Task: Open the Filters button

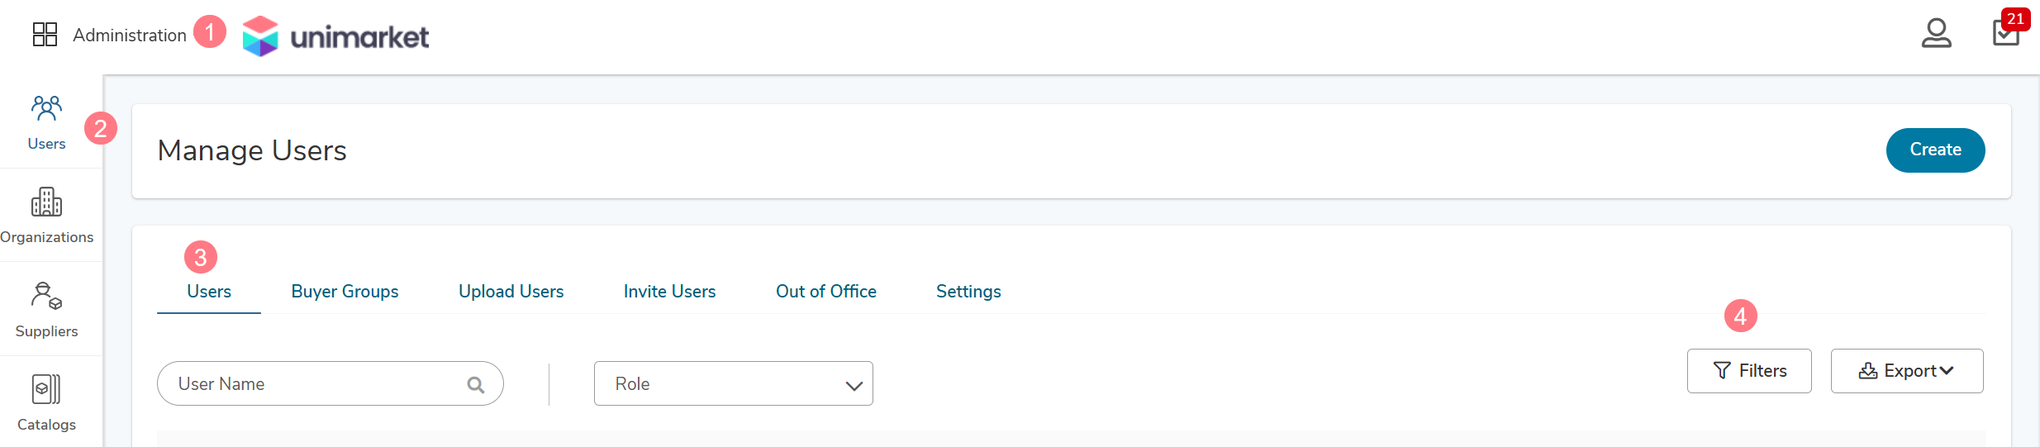Action: point(1749,371)
